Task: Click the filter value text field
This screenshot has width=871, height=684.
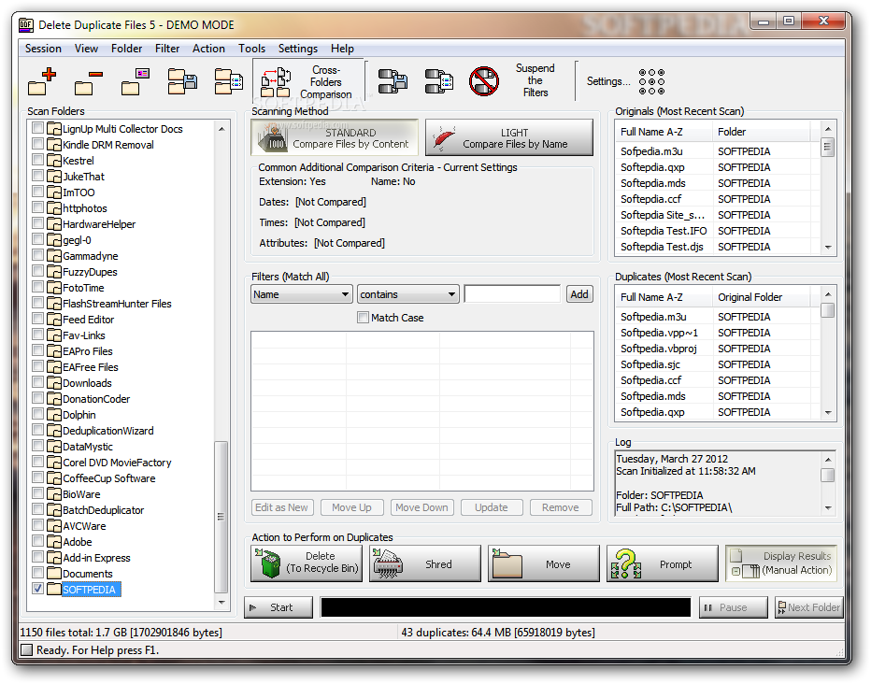Action: click(512, 294)
